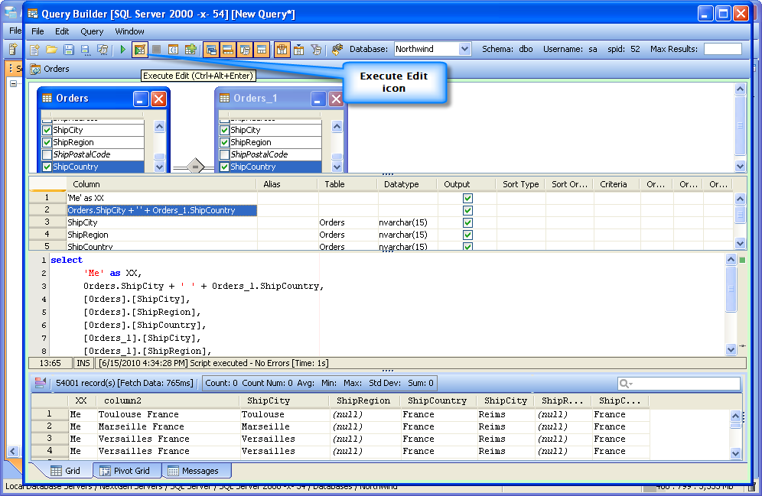762x496 pixels.
Task: Open the Query menu
Action: tap(92, 31)
